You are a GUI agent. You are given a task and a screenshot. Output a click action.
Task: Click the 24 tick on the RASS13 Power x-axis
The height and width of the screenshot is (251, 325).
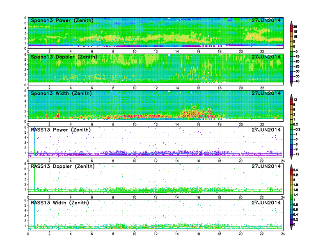point(283,161)
